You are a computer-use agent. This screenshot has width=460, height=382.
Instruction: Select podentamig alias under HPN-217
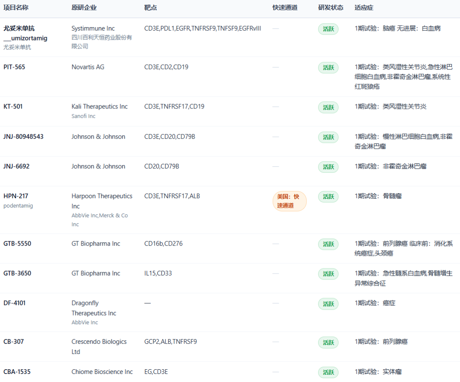[18, 206]
